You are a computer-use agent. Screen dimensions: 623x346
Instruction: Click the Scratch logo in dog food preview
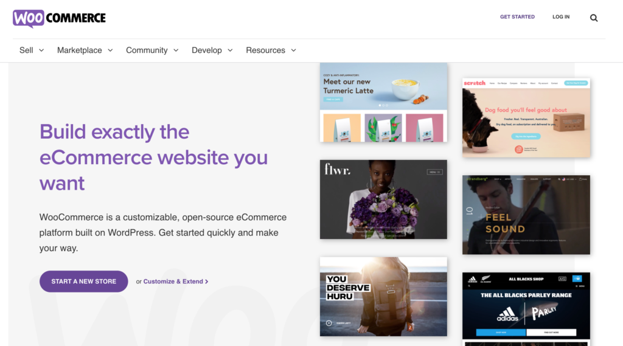(475, 83)
